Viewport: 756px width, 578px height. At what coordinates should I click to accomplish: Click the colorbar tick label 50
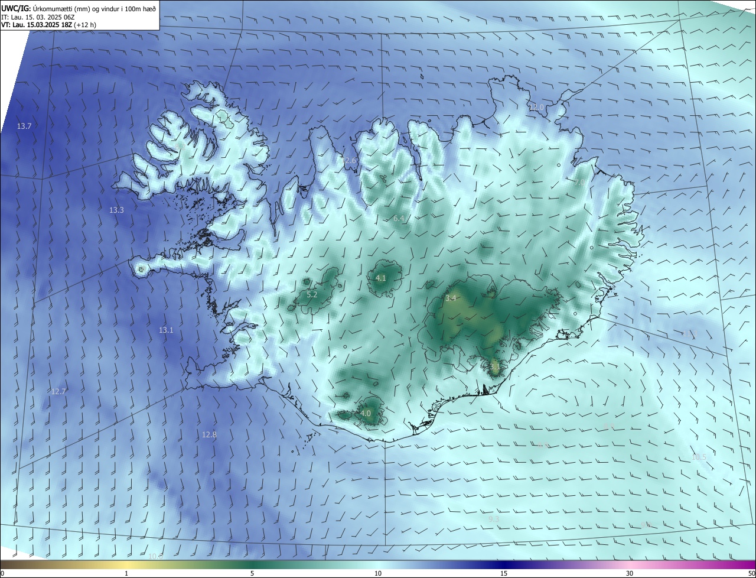pos(751,574)
